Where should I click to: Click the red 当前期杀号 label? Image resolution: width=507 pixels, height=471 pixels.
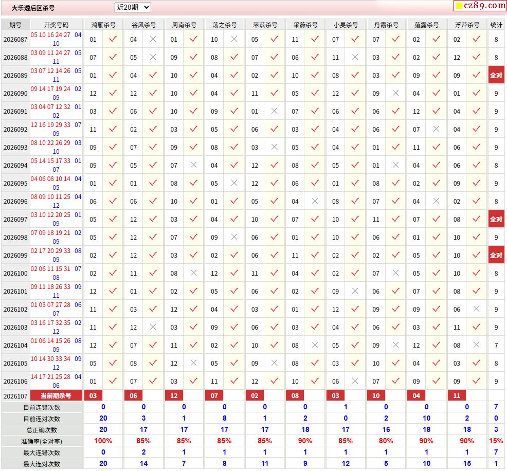coord(56,395)
